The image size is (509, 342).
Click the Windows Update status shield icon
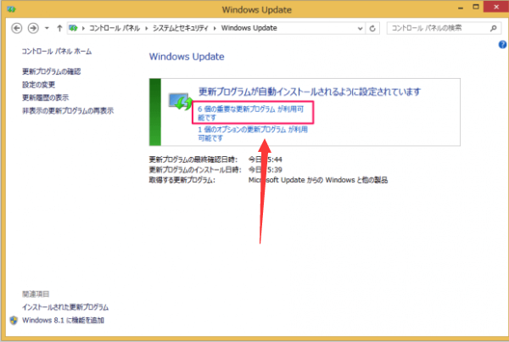pos(180,101)
